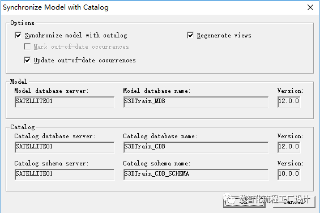
Task: Focus the Catalog schema server field
Action: [x=65, y=174]
